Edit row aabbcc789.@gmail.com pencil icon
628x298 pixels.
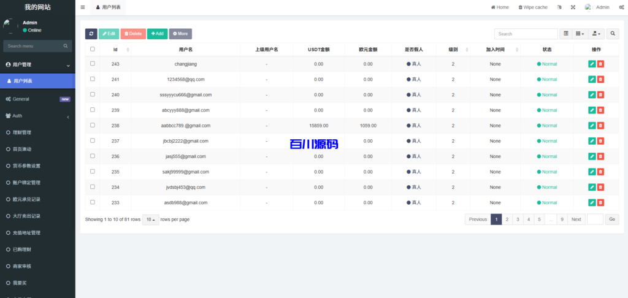click(x=592, y=126)
